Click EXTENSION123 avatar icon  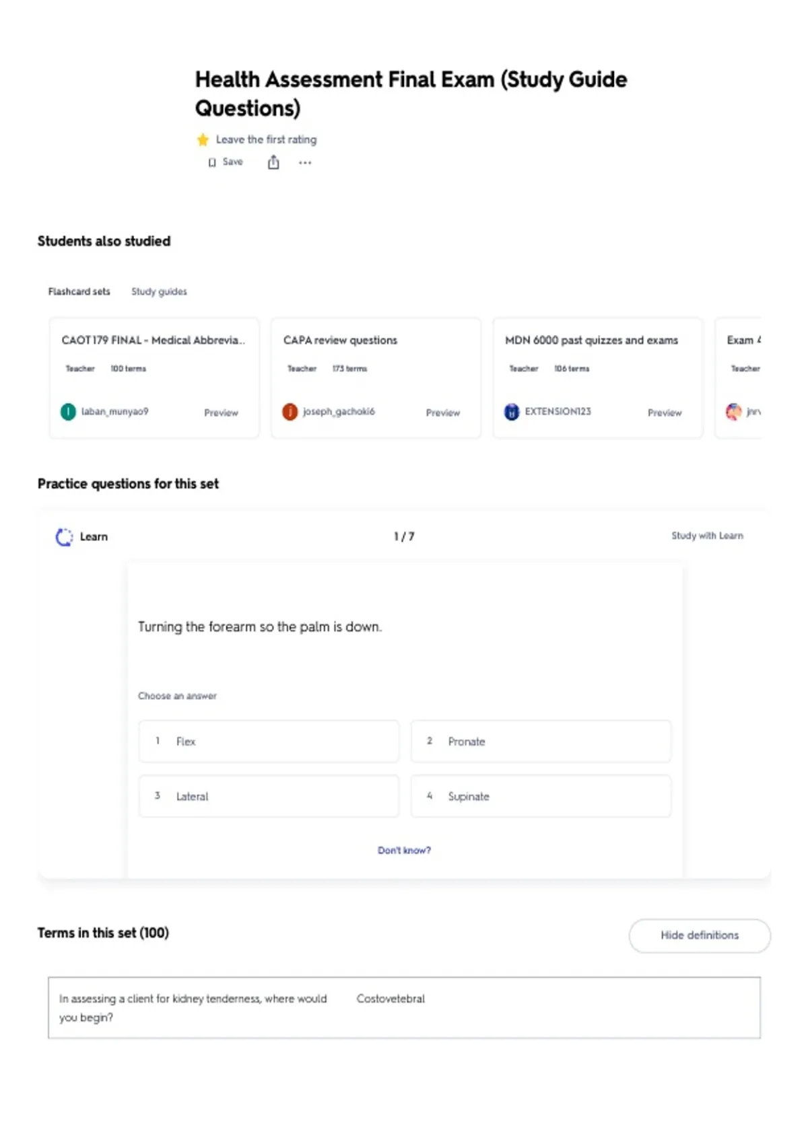512,412
